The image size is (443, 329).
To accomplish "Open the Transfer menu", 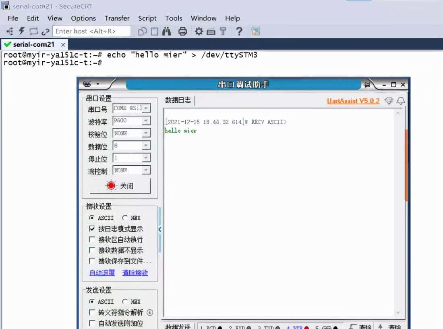I will point(117,18).
